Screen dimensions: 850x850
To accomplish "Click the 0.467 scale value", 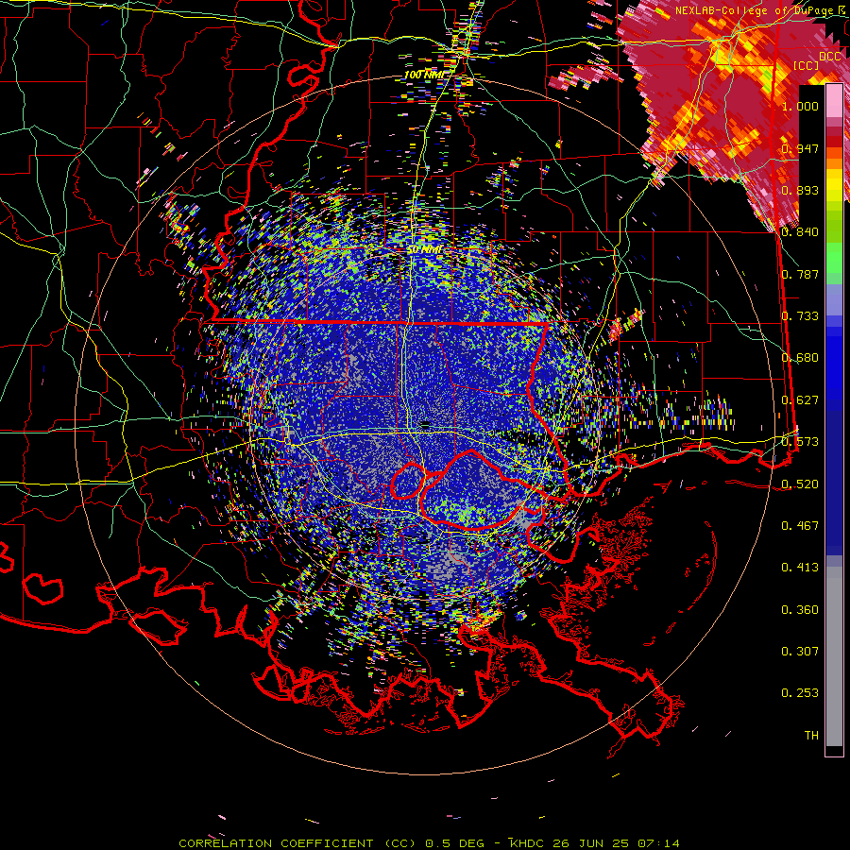I will [800, 526].
